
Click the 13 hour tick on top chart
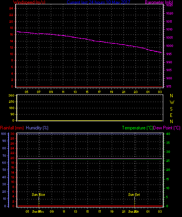75,92
